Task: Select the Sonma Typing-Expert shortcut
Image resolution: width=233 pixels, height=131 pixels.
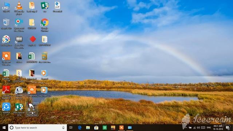Action: click(32, 109)
